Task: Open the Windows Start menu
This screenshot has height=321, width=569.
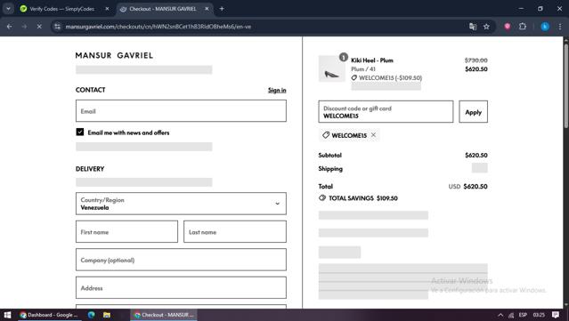Action: (x=7, y=315)
